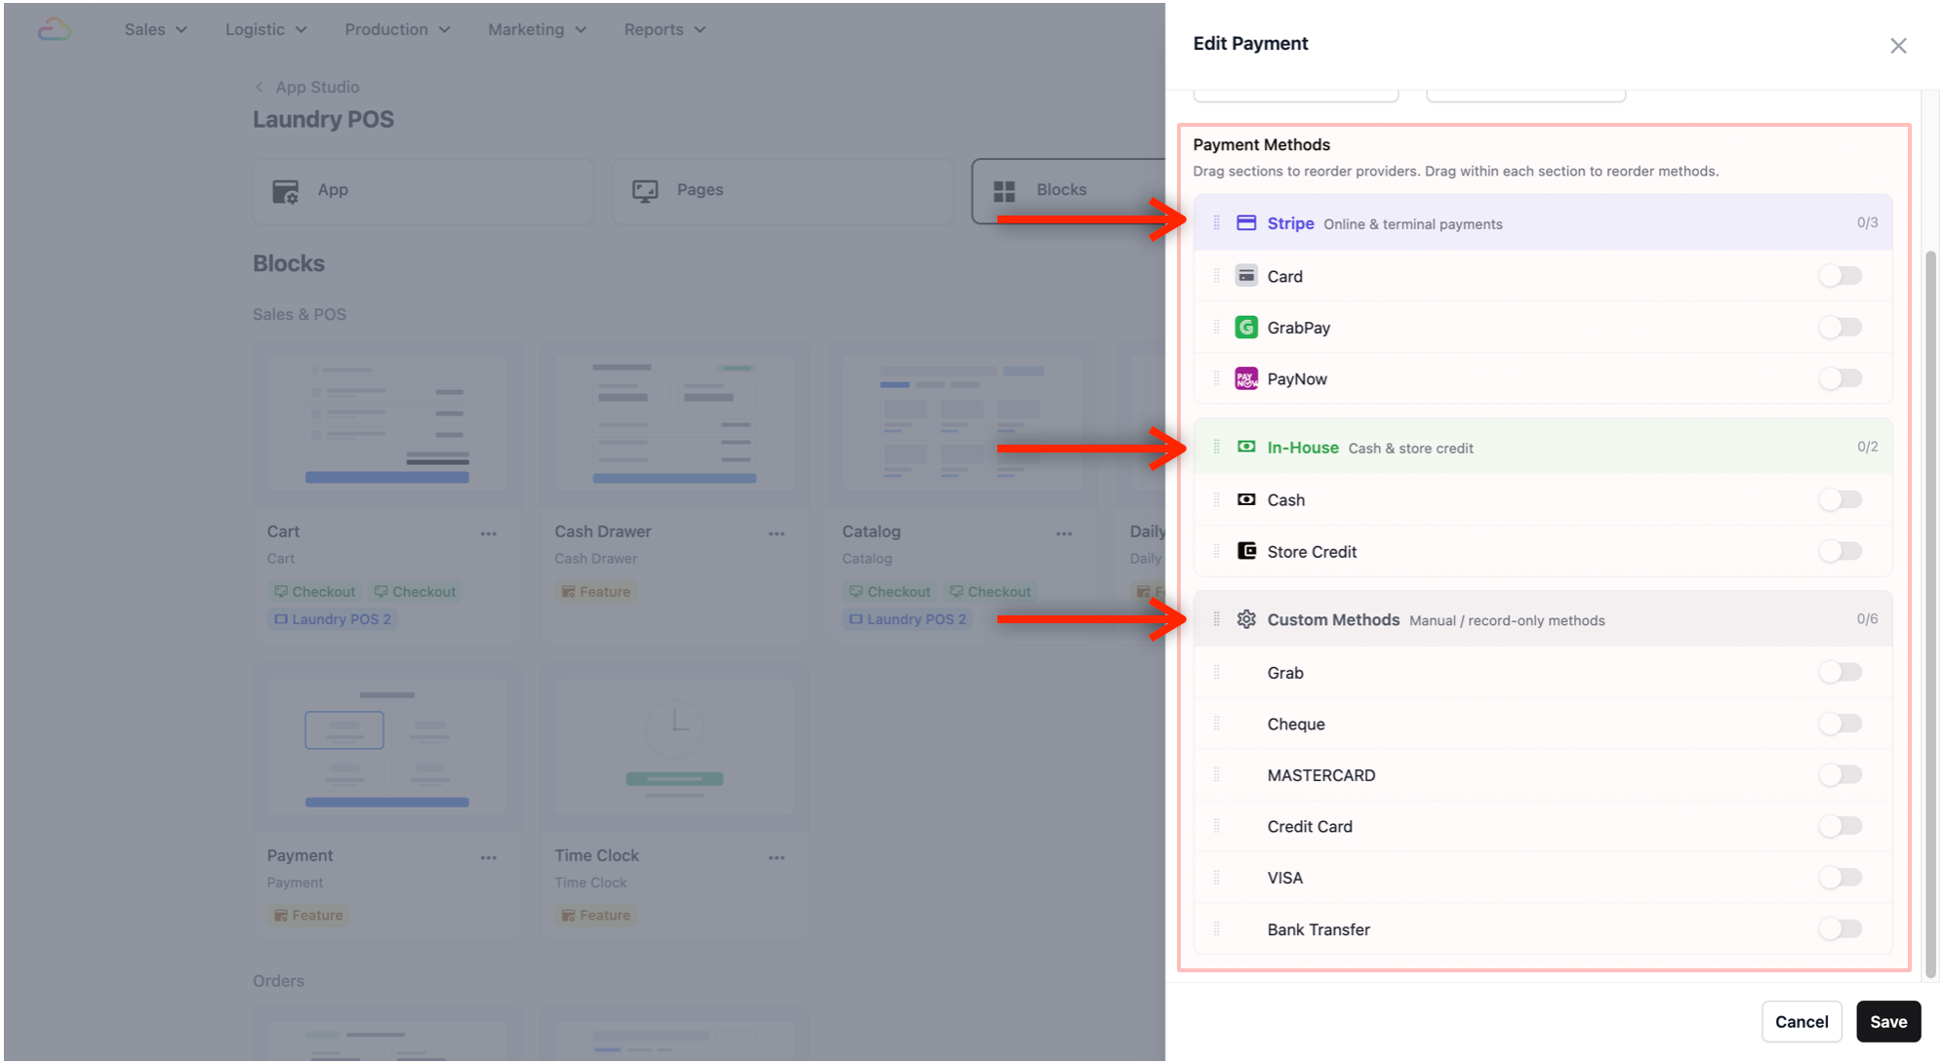The width and height of the screenshot is (1944, 1063).
Task: Click the Cancel button
Action: coord(1801,1021)
